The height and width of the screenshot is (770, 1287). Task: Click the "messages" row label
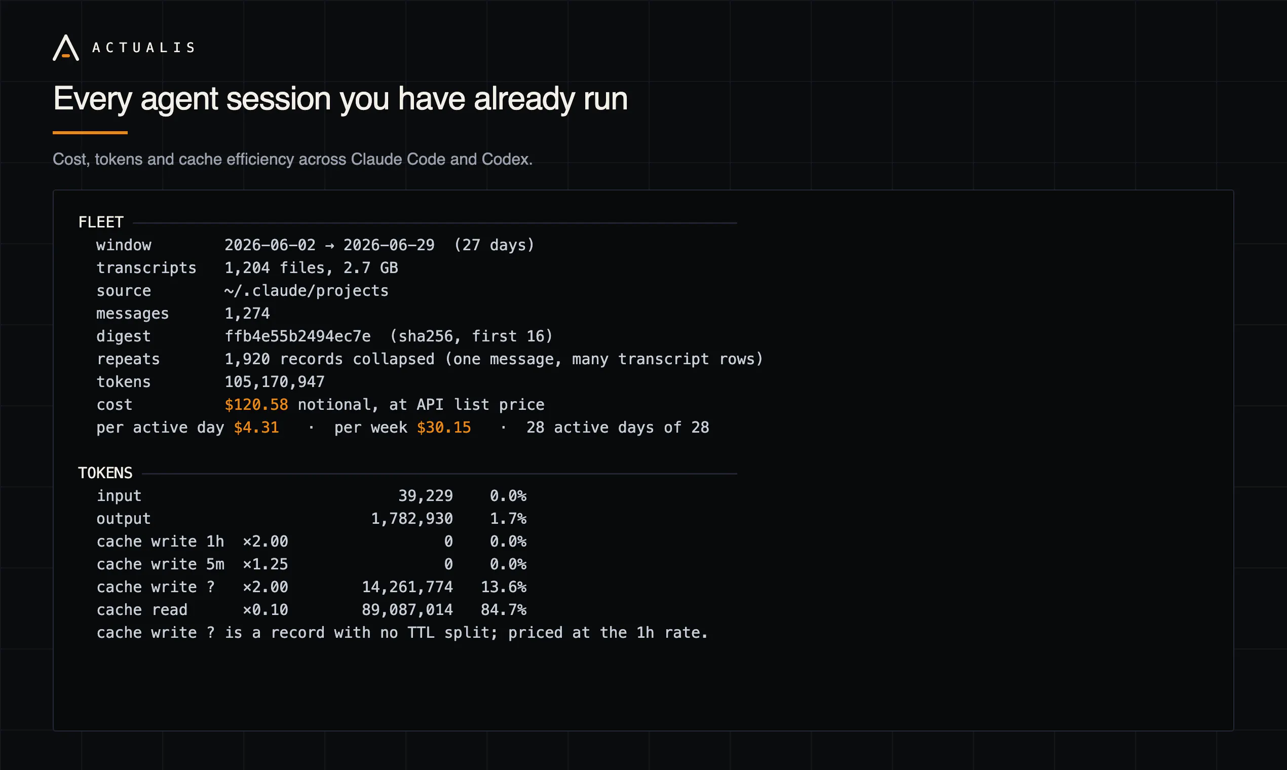tap(133, 314)
